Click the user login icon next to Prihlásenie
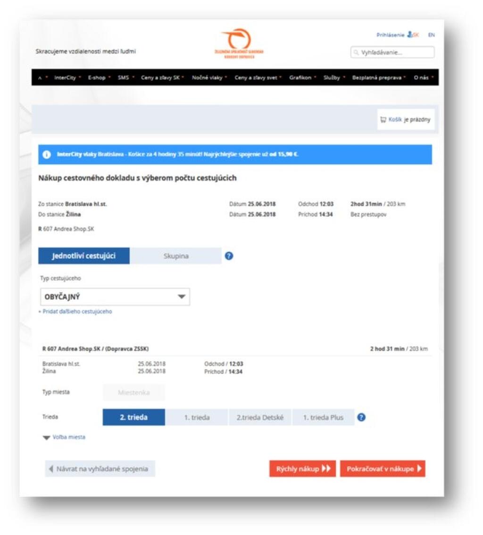483x535 pixels. pyautogui.click(x=409, y=34)
